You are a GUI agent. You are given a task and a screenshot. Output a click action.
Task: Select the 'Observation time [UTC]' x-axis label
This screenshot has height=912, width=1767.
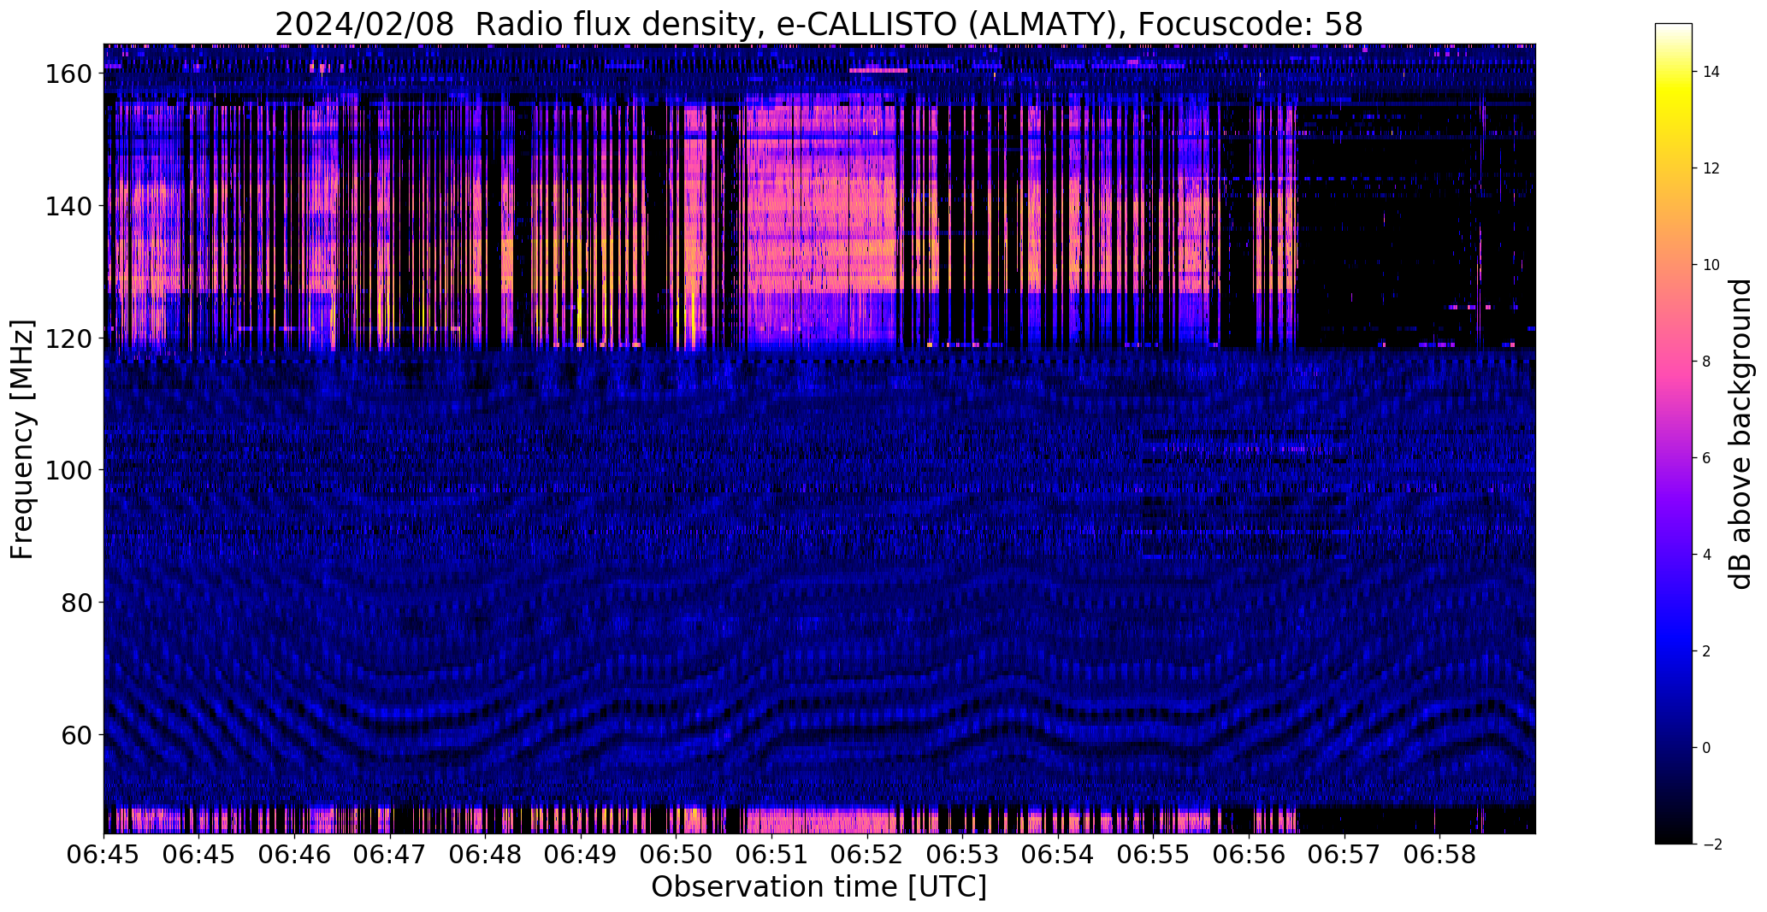(818, 887)
